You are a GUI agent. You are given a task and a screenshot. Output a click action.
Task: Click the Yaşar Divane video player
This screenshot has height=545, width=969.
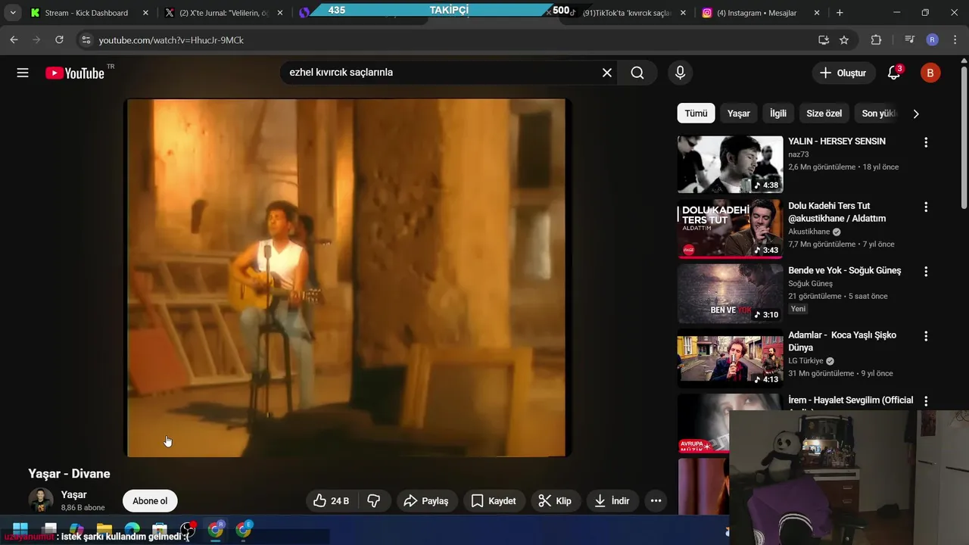tap(348, 278)
